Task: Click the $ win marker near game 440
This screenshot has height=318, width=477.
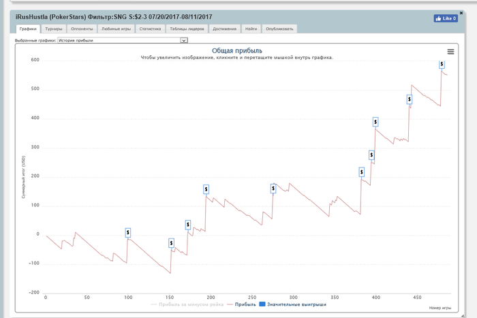Action: tap(410, 99)
